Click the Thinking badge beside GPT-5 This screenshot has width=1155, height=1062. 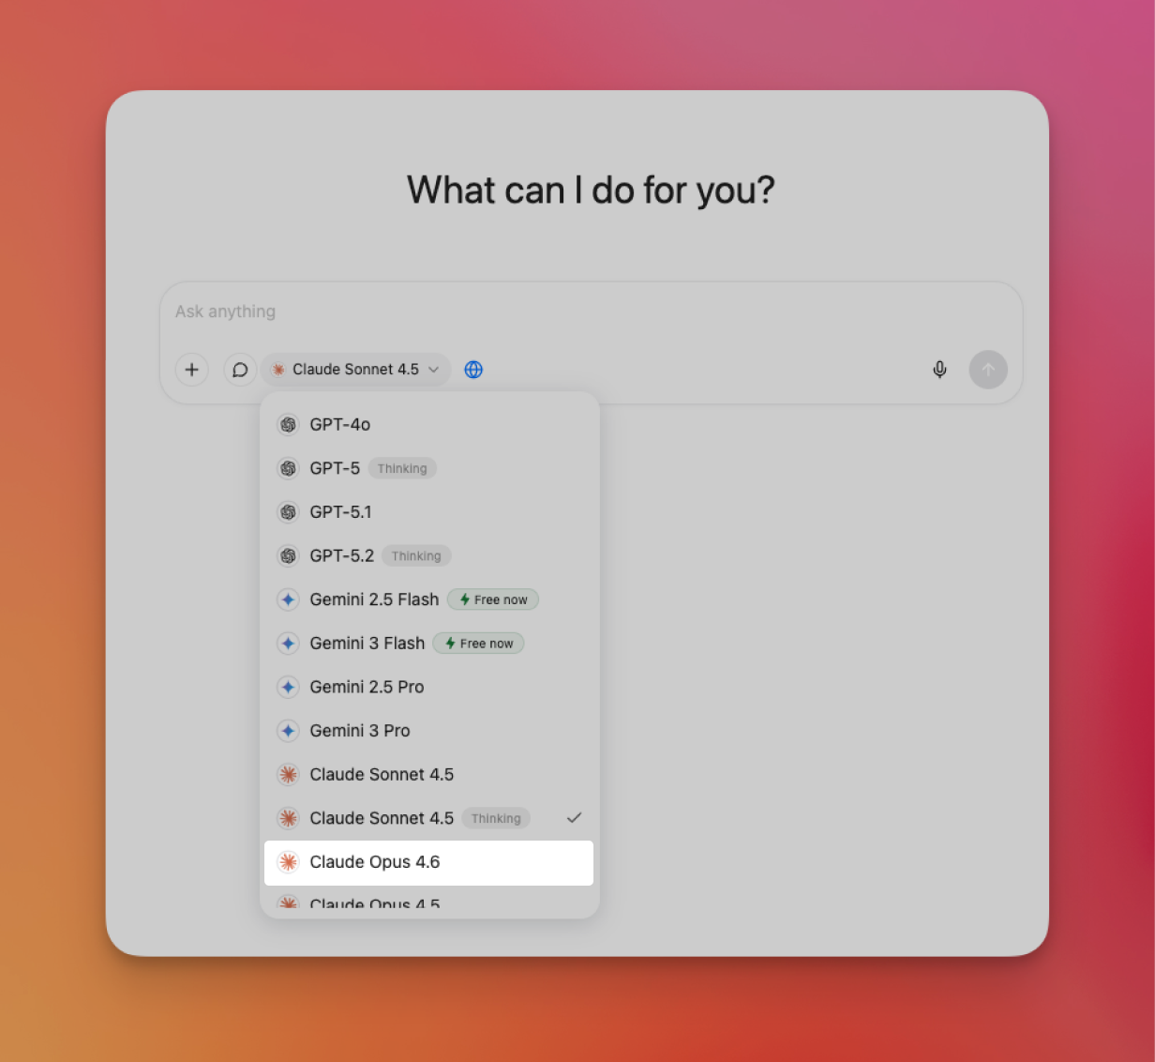point(402,468)
